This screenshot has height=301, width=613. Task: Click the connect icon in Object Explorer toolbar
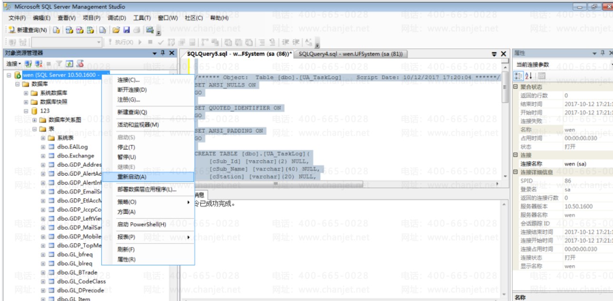(28, 64)
